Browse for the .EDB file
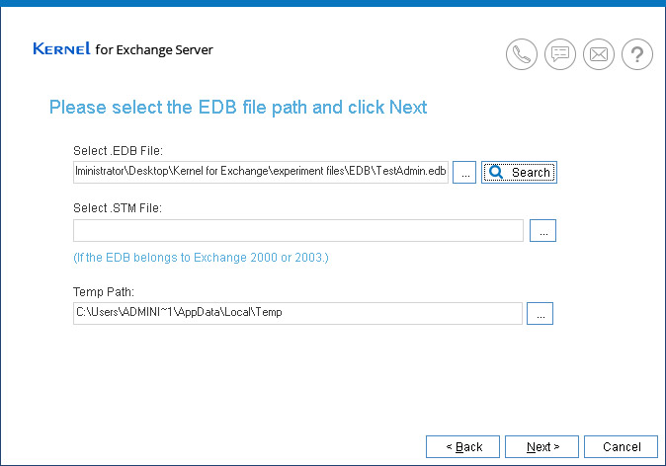The image size is (666, 466). tap(464, 173)
